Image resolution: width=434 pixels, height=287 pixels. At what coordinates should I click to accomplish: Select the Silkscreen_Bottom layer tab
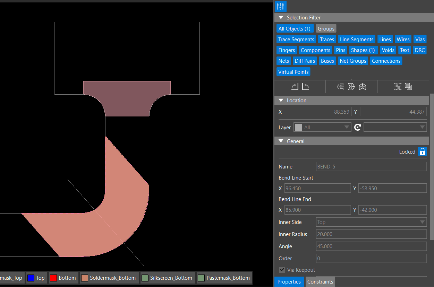coord(167,278)
